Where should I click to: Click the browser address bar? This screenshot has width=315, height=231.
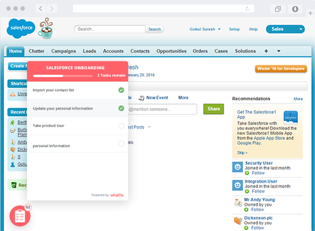click(163, 9)
